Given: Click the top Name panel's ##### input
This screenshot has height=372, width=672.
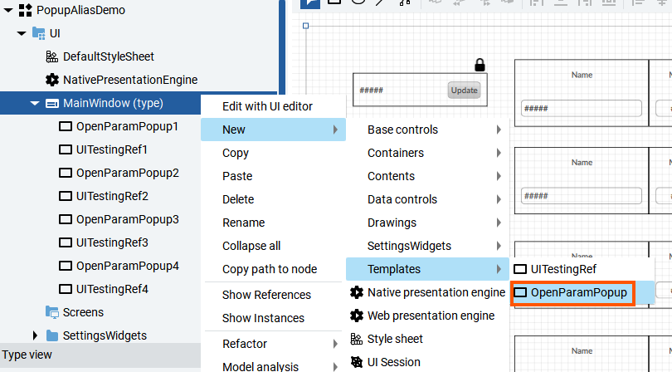Looking at the screenshot, I should pyautogui.click(x=581, y=109).
